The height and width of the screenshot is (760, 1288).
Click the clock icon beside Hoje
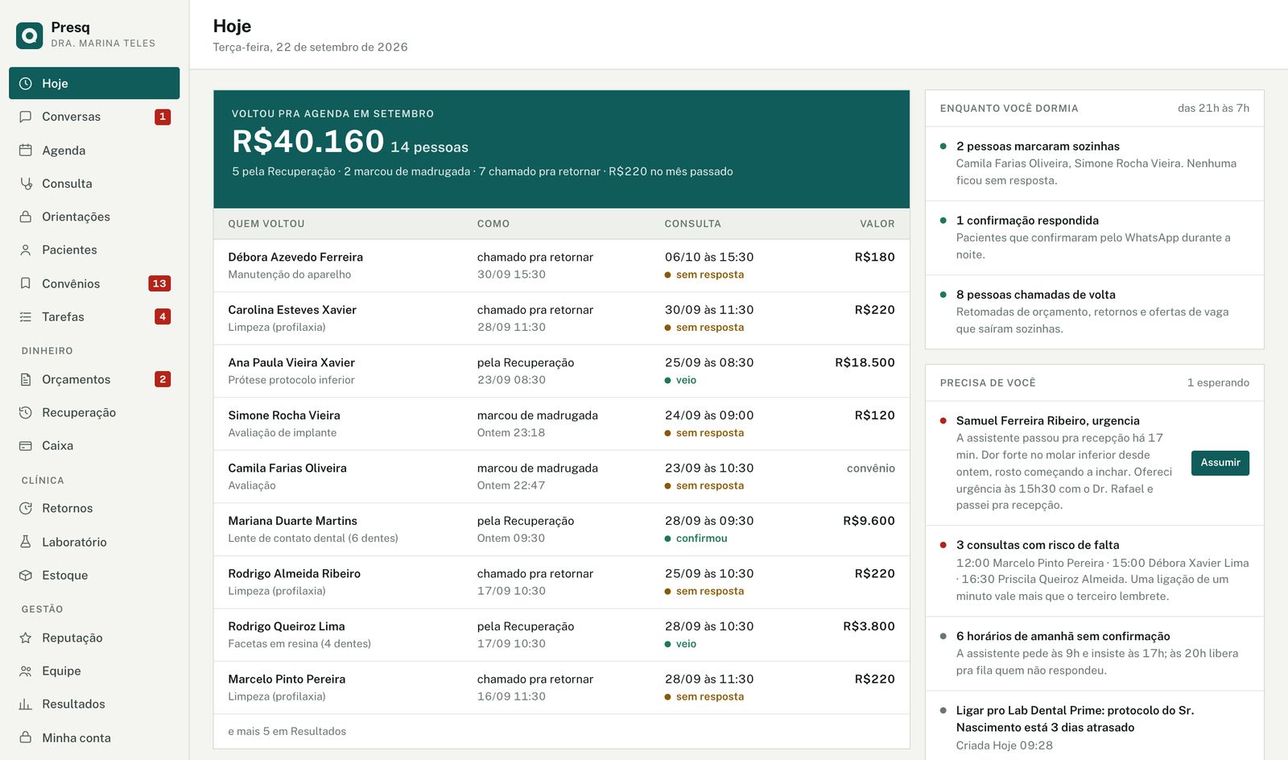(26, 84)
